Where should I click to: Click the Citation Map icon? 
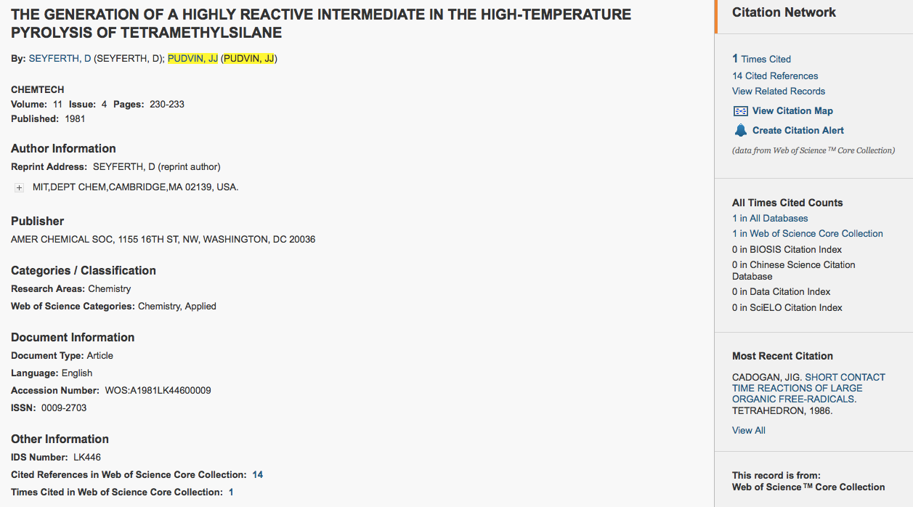pyautogui.click(x=740, y=111)
